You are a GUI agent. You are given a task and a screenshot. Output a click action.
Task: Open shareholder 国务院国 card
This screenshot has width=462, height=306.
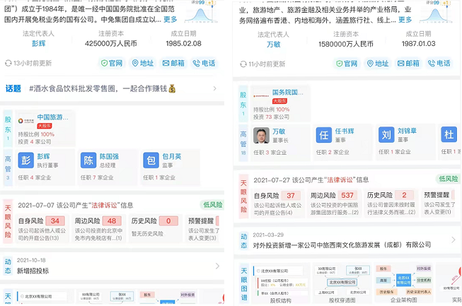point(280,104)
